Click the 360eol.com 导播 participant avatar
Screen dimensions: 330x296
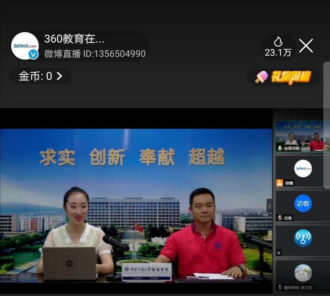[x=303, y=168]
